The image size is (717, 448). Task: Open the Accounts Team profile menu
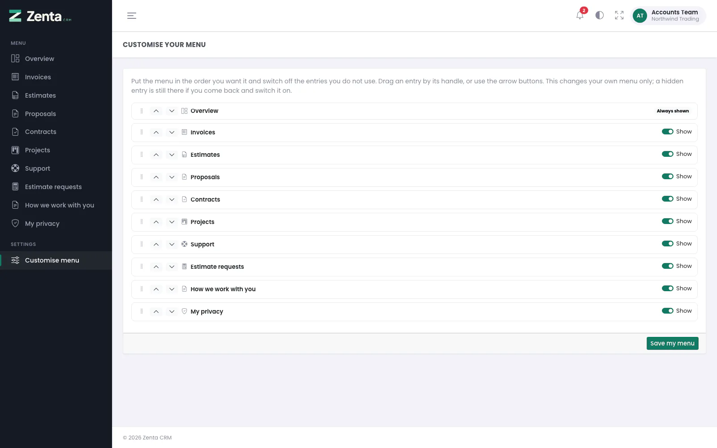click(668, 16)
